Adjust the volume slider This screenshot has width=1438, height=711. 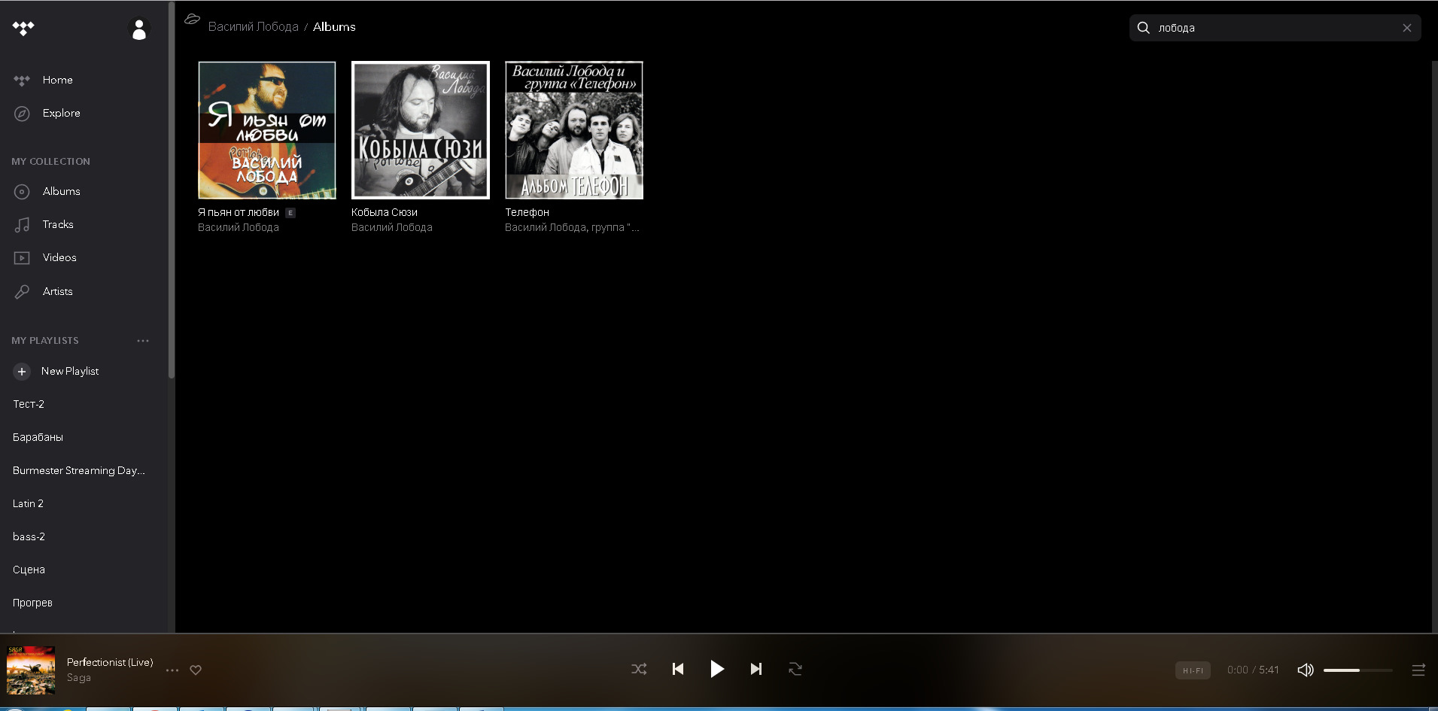(x=1357, y=670)
